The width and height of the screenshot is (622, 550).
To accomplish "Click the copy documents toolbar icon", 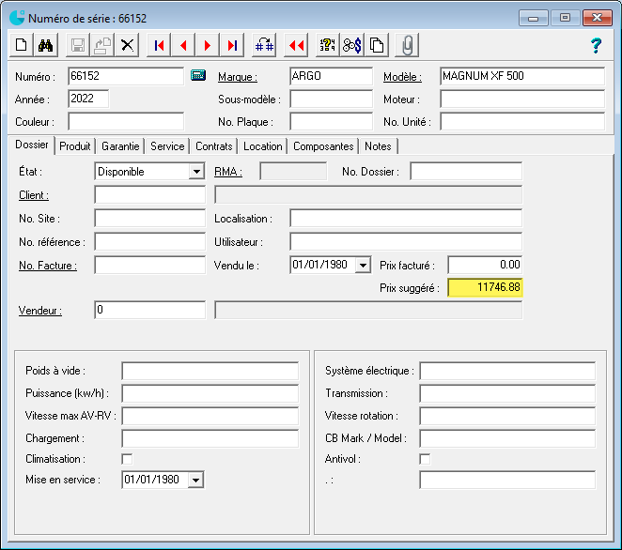I will pos(376,45).
